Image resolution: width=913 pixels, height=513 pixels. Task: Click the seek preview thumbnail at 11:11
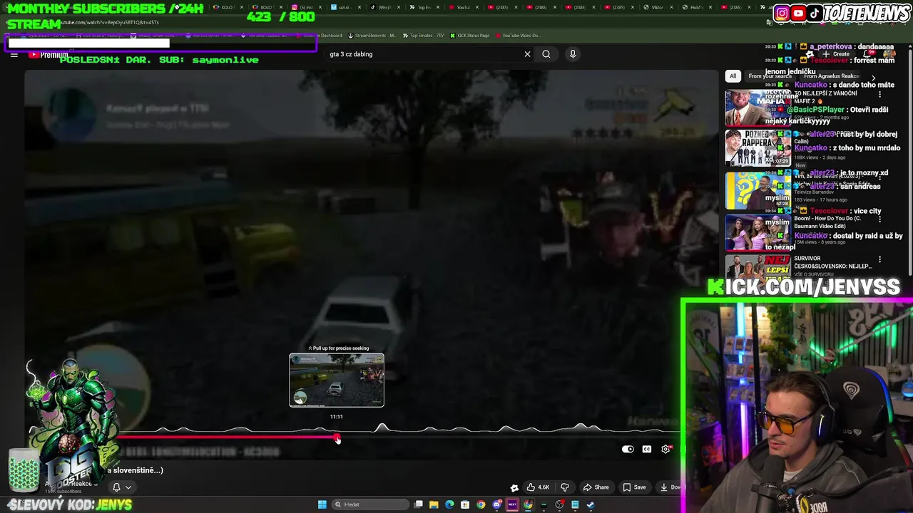(337, 380)
